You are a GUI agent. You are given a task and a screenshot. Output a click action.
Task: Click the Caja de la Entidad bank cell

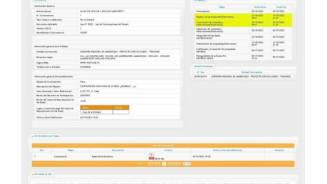coord(96,112)
